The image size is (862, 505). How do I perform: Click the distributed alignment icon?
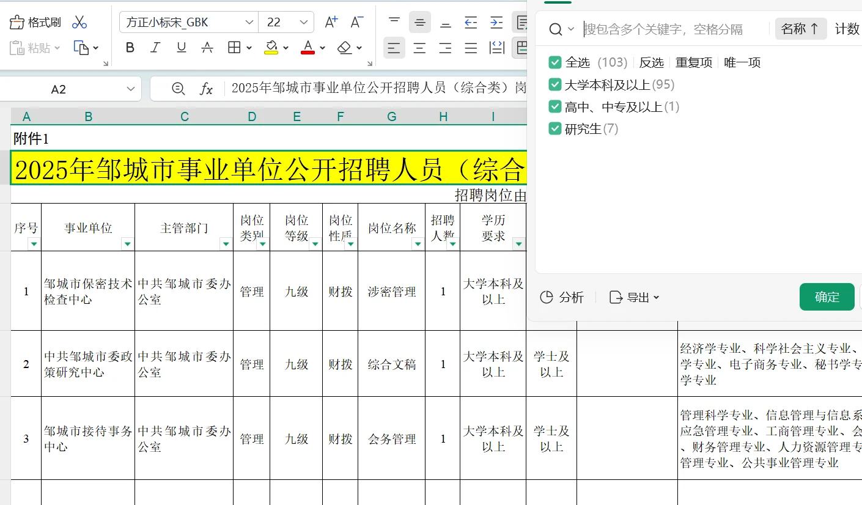(496, 47)
